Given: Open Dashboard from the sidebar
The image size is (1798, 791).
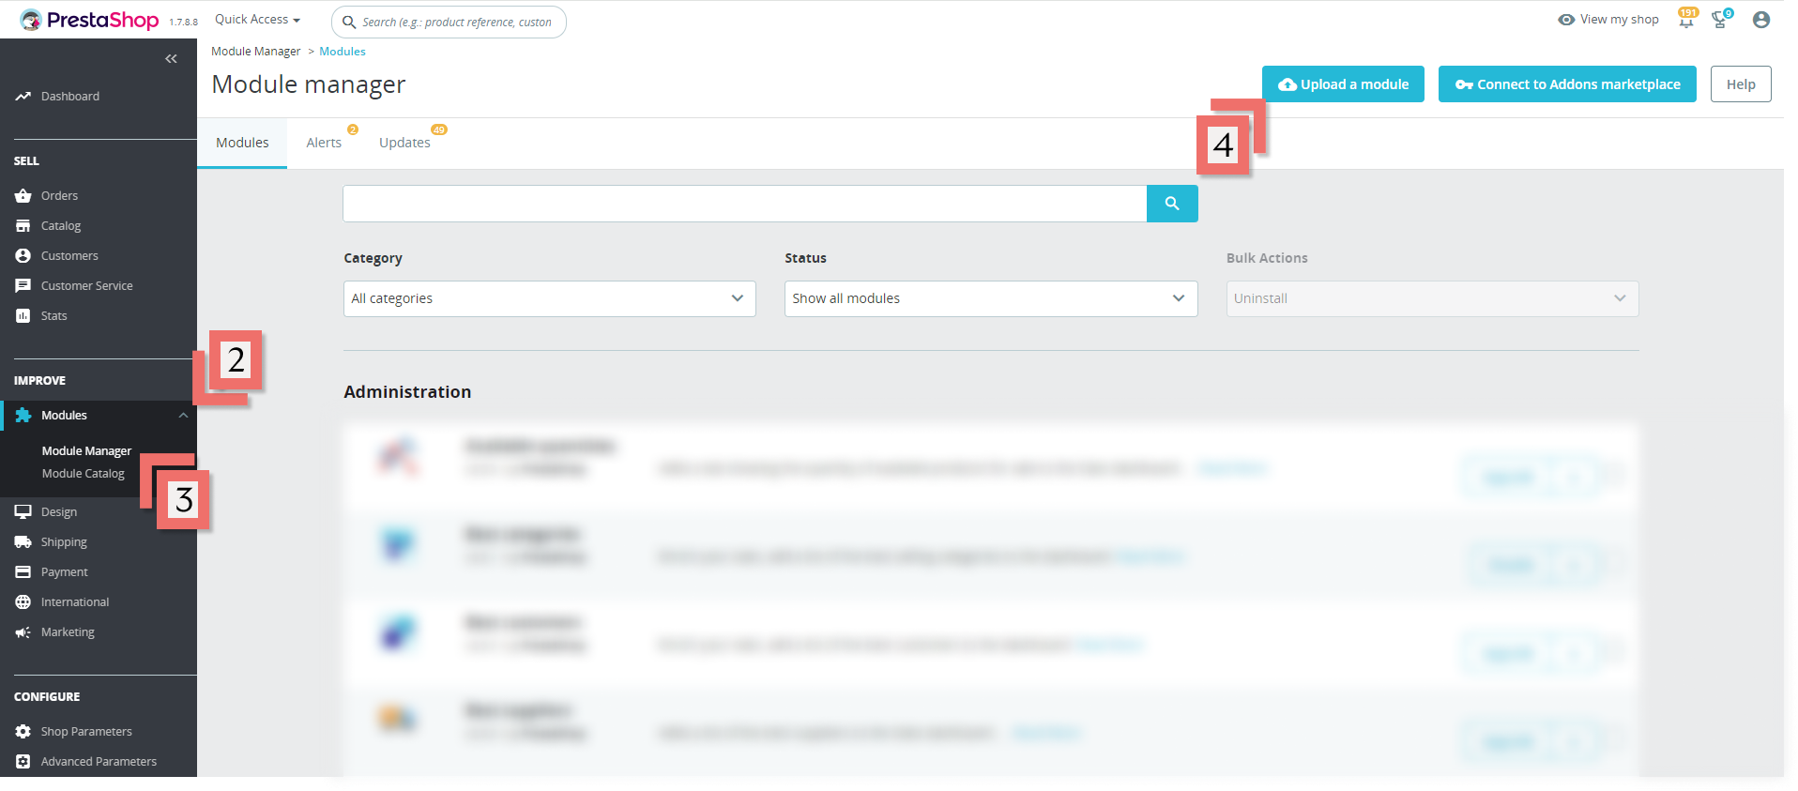Looking at the screenshot, I should pyautogui.click(x=69, y=97).
